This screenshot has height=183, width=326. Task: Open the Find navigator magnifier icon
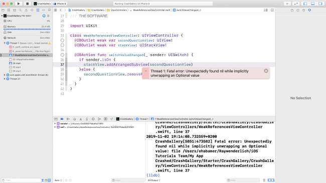(x=21, y=10)
